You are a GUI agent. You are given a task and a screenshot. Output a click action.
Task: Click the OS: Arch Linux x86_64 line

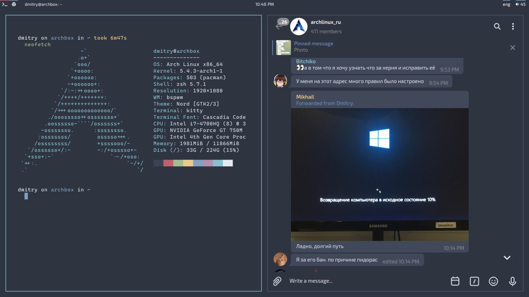(x=188, y=64)
